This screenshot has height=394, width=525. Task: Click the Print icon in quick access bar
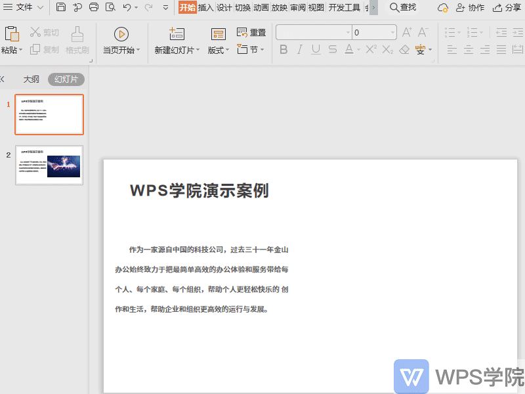[x=94, y=7]
